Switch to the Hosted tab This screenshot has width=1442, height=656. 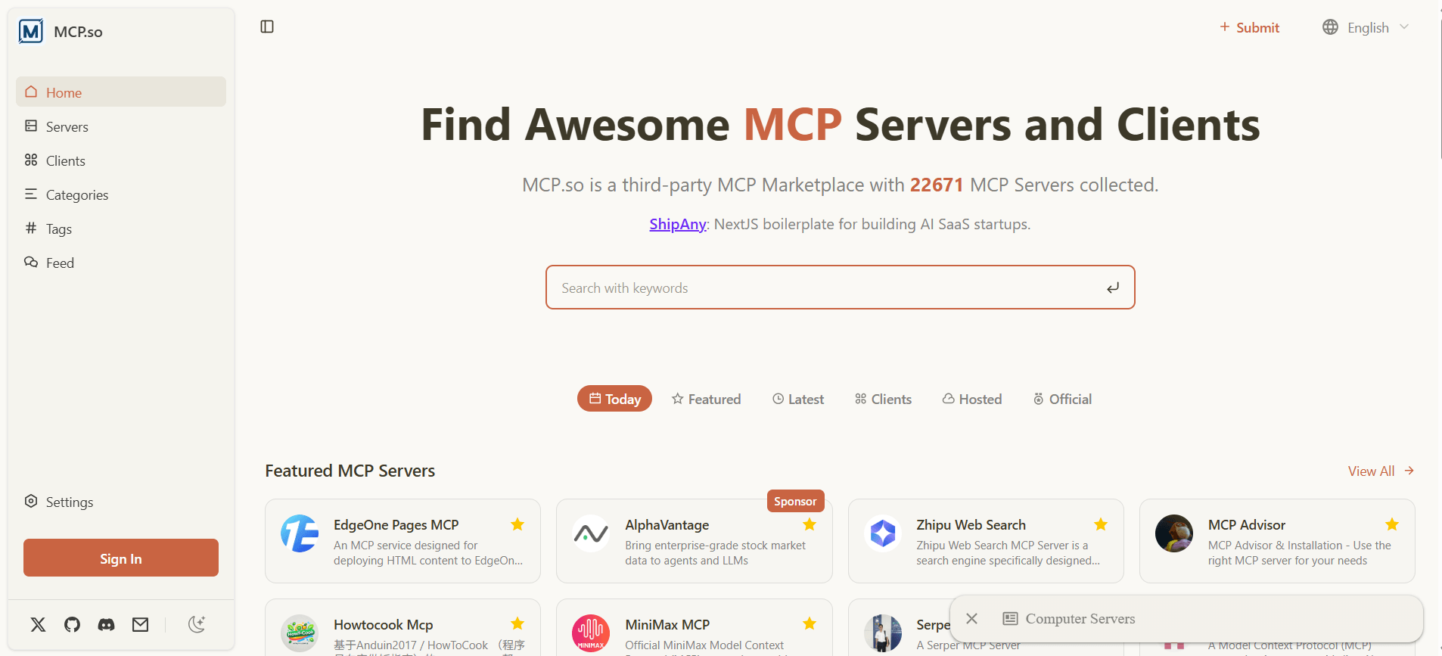pyautogui.click(x=972, y=399)
